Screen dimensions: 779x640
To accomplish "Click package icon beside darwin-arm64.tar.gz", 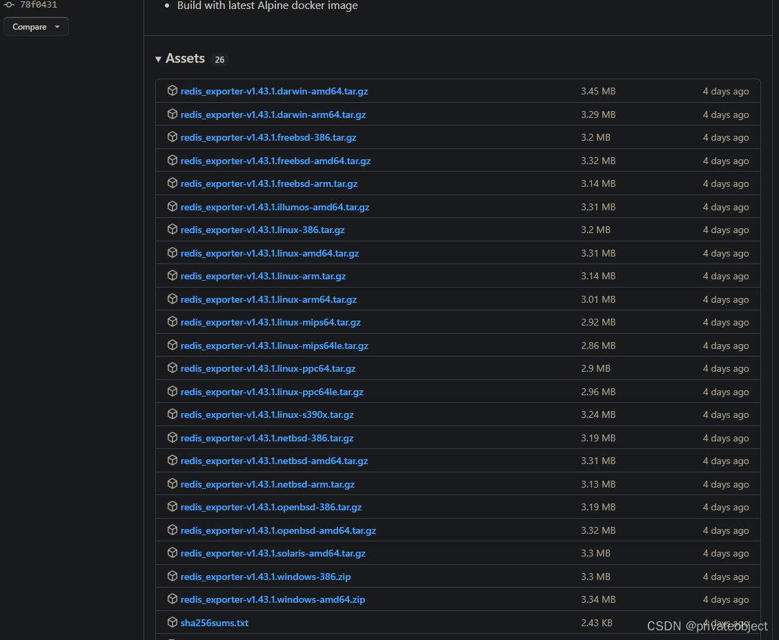I will coord(172,114).
